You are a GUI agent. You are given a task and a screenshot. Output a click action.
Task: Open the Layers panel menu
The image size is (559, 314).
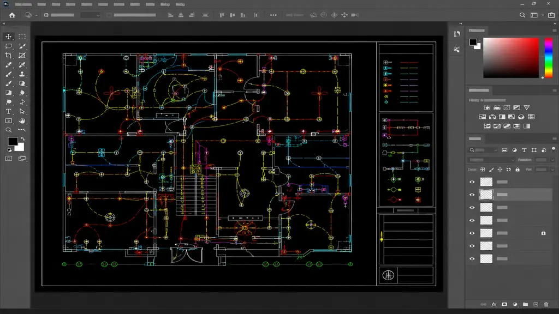[555, 139]
